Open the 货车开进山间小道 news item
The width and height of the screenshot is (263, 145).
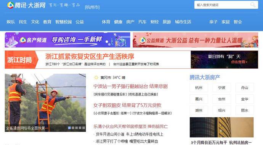click(129, 134)
